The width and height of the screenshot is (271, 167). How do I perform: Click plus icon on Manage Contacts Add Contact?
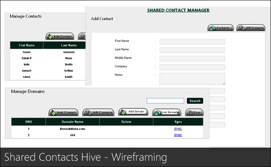pyautogui.click(x=50, y=37)
